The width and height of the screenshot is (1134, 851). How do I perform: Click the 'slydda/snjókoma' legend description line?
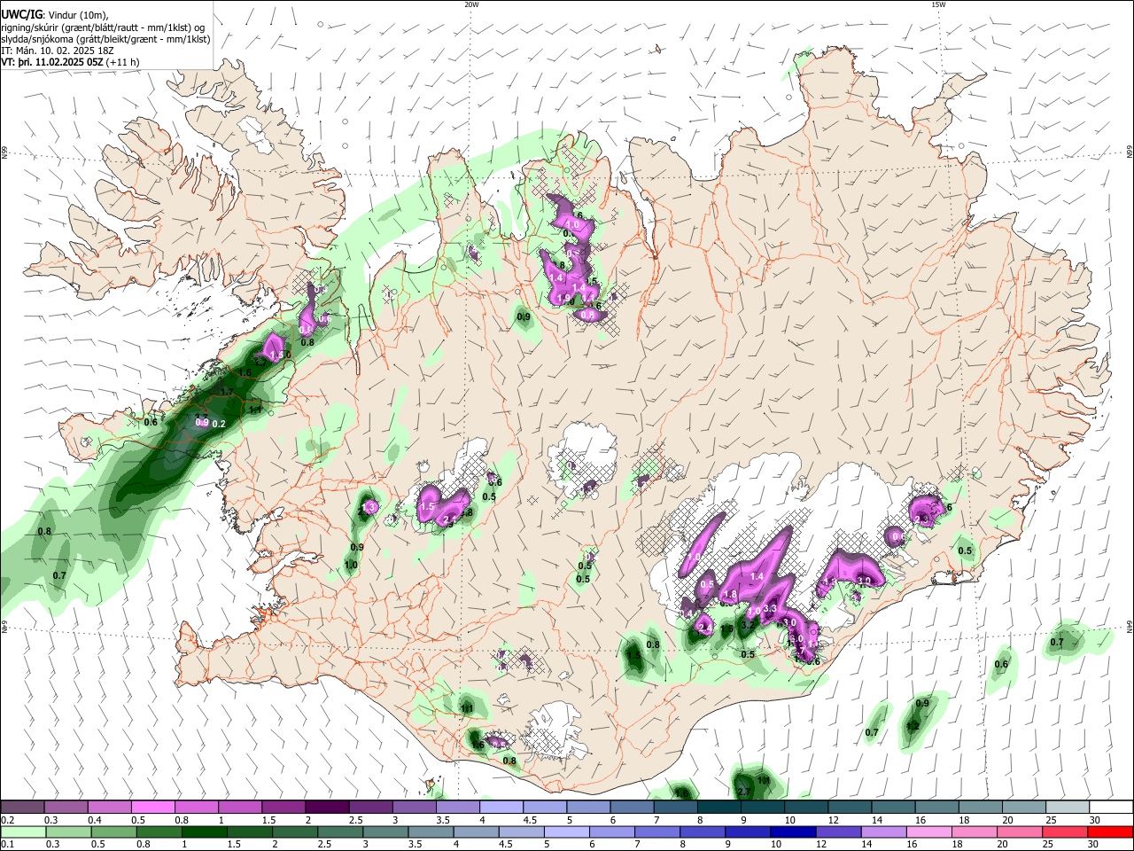105,39
